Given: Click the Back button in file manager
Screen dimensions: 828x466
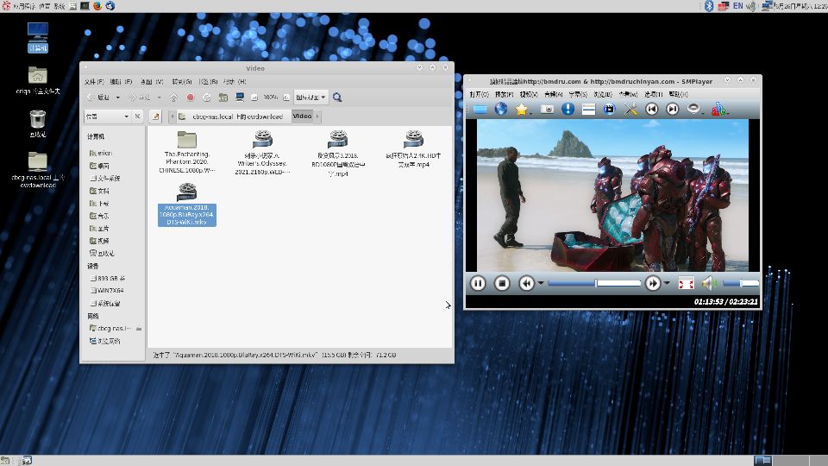Looking at the screenshot, I should click(99, 98).
